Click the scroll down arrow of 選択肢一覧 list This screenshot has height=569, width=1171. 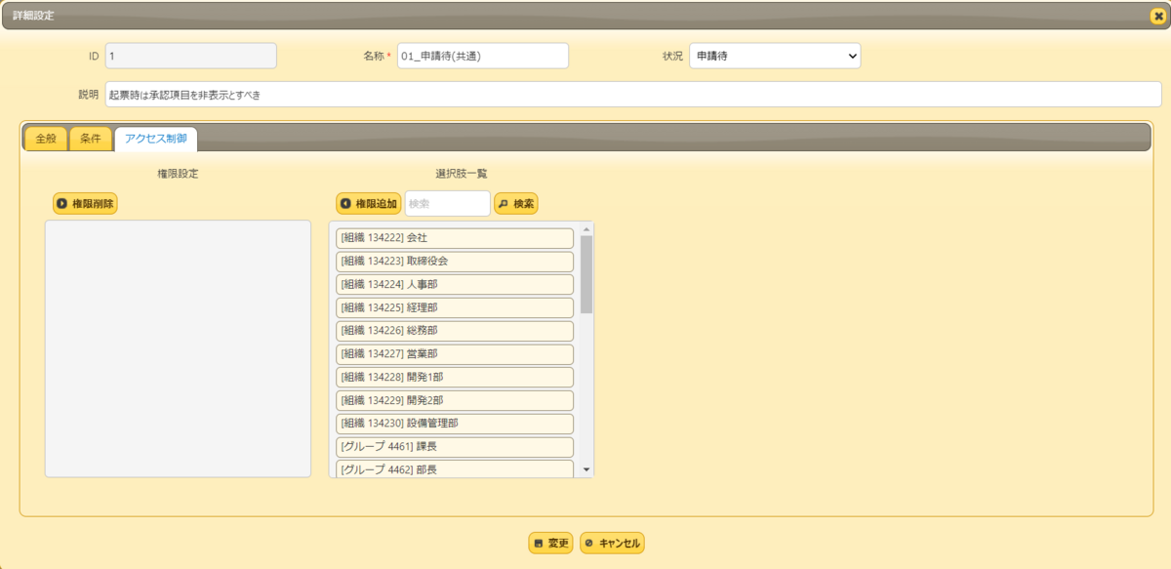586,470
